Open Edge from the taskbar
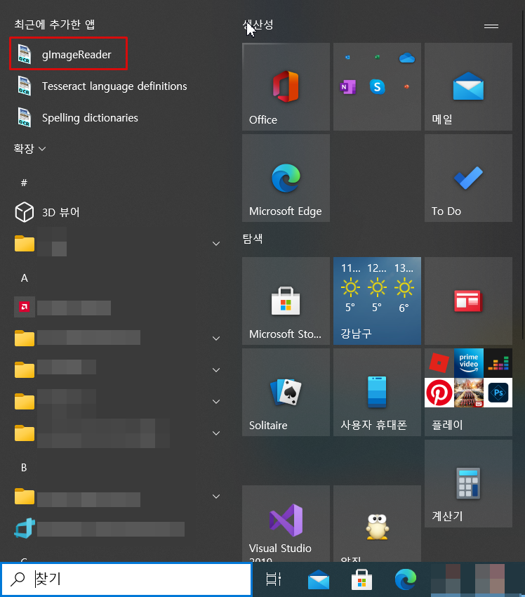 point(405,579)
